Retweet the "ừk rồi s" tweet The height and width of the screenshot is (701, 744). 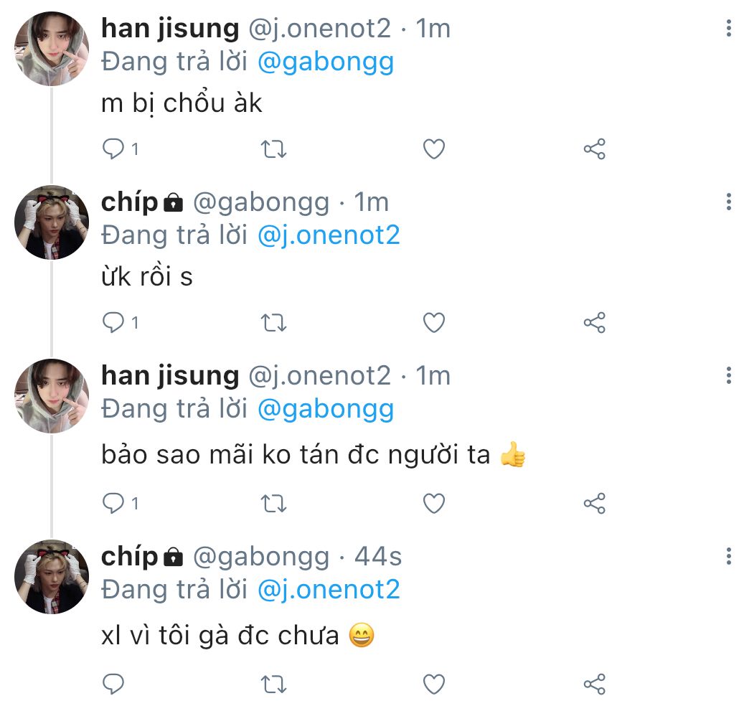273,324
